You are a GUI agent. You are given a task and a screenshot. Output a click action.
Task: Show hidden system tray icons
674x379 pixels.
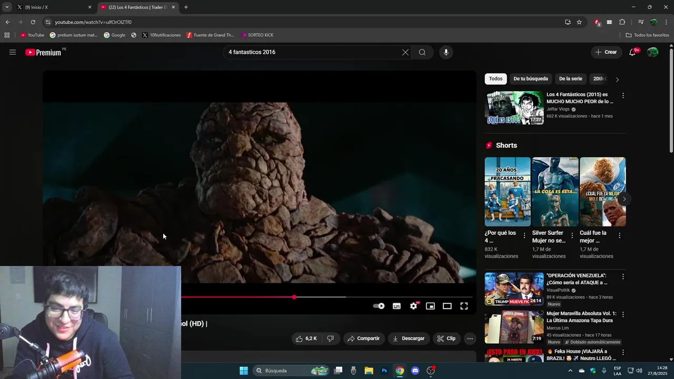[570, 371]
